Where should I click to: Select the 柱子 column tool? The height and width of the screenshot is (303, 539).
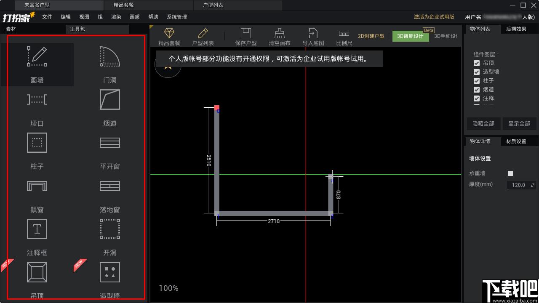[37, 151]
